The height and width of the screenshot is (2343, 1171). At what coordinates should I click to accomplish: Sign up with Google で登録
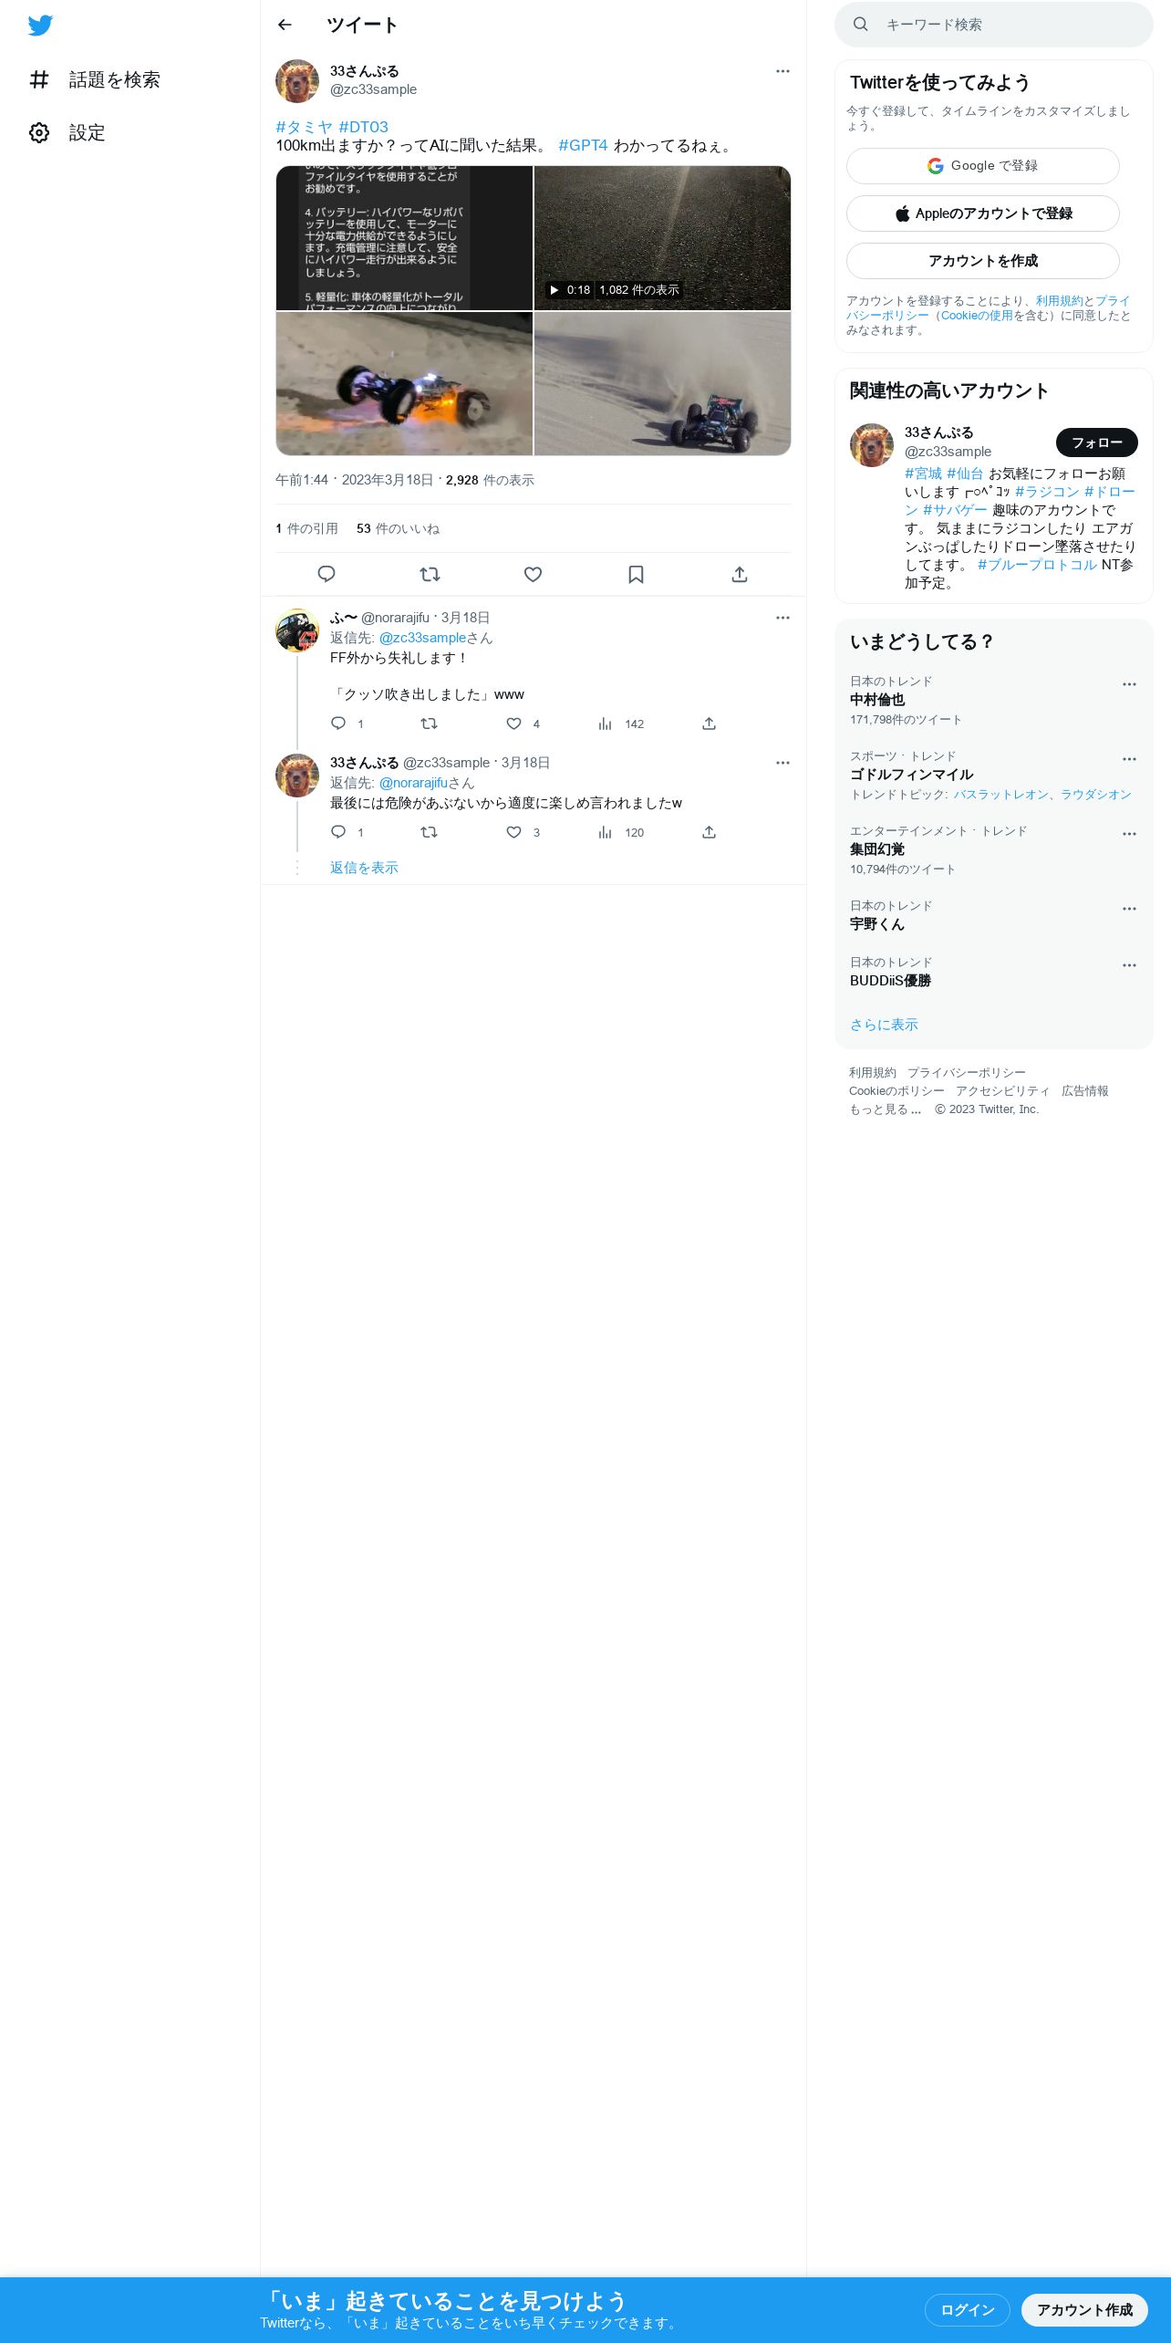click(983, 166)
